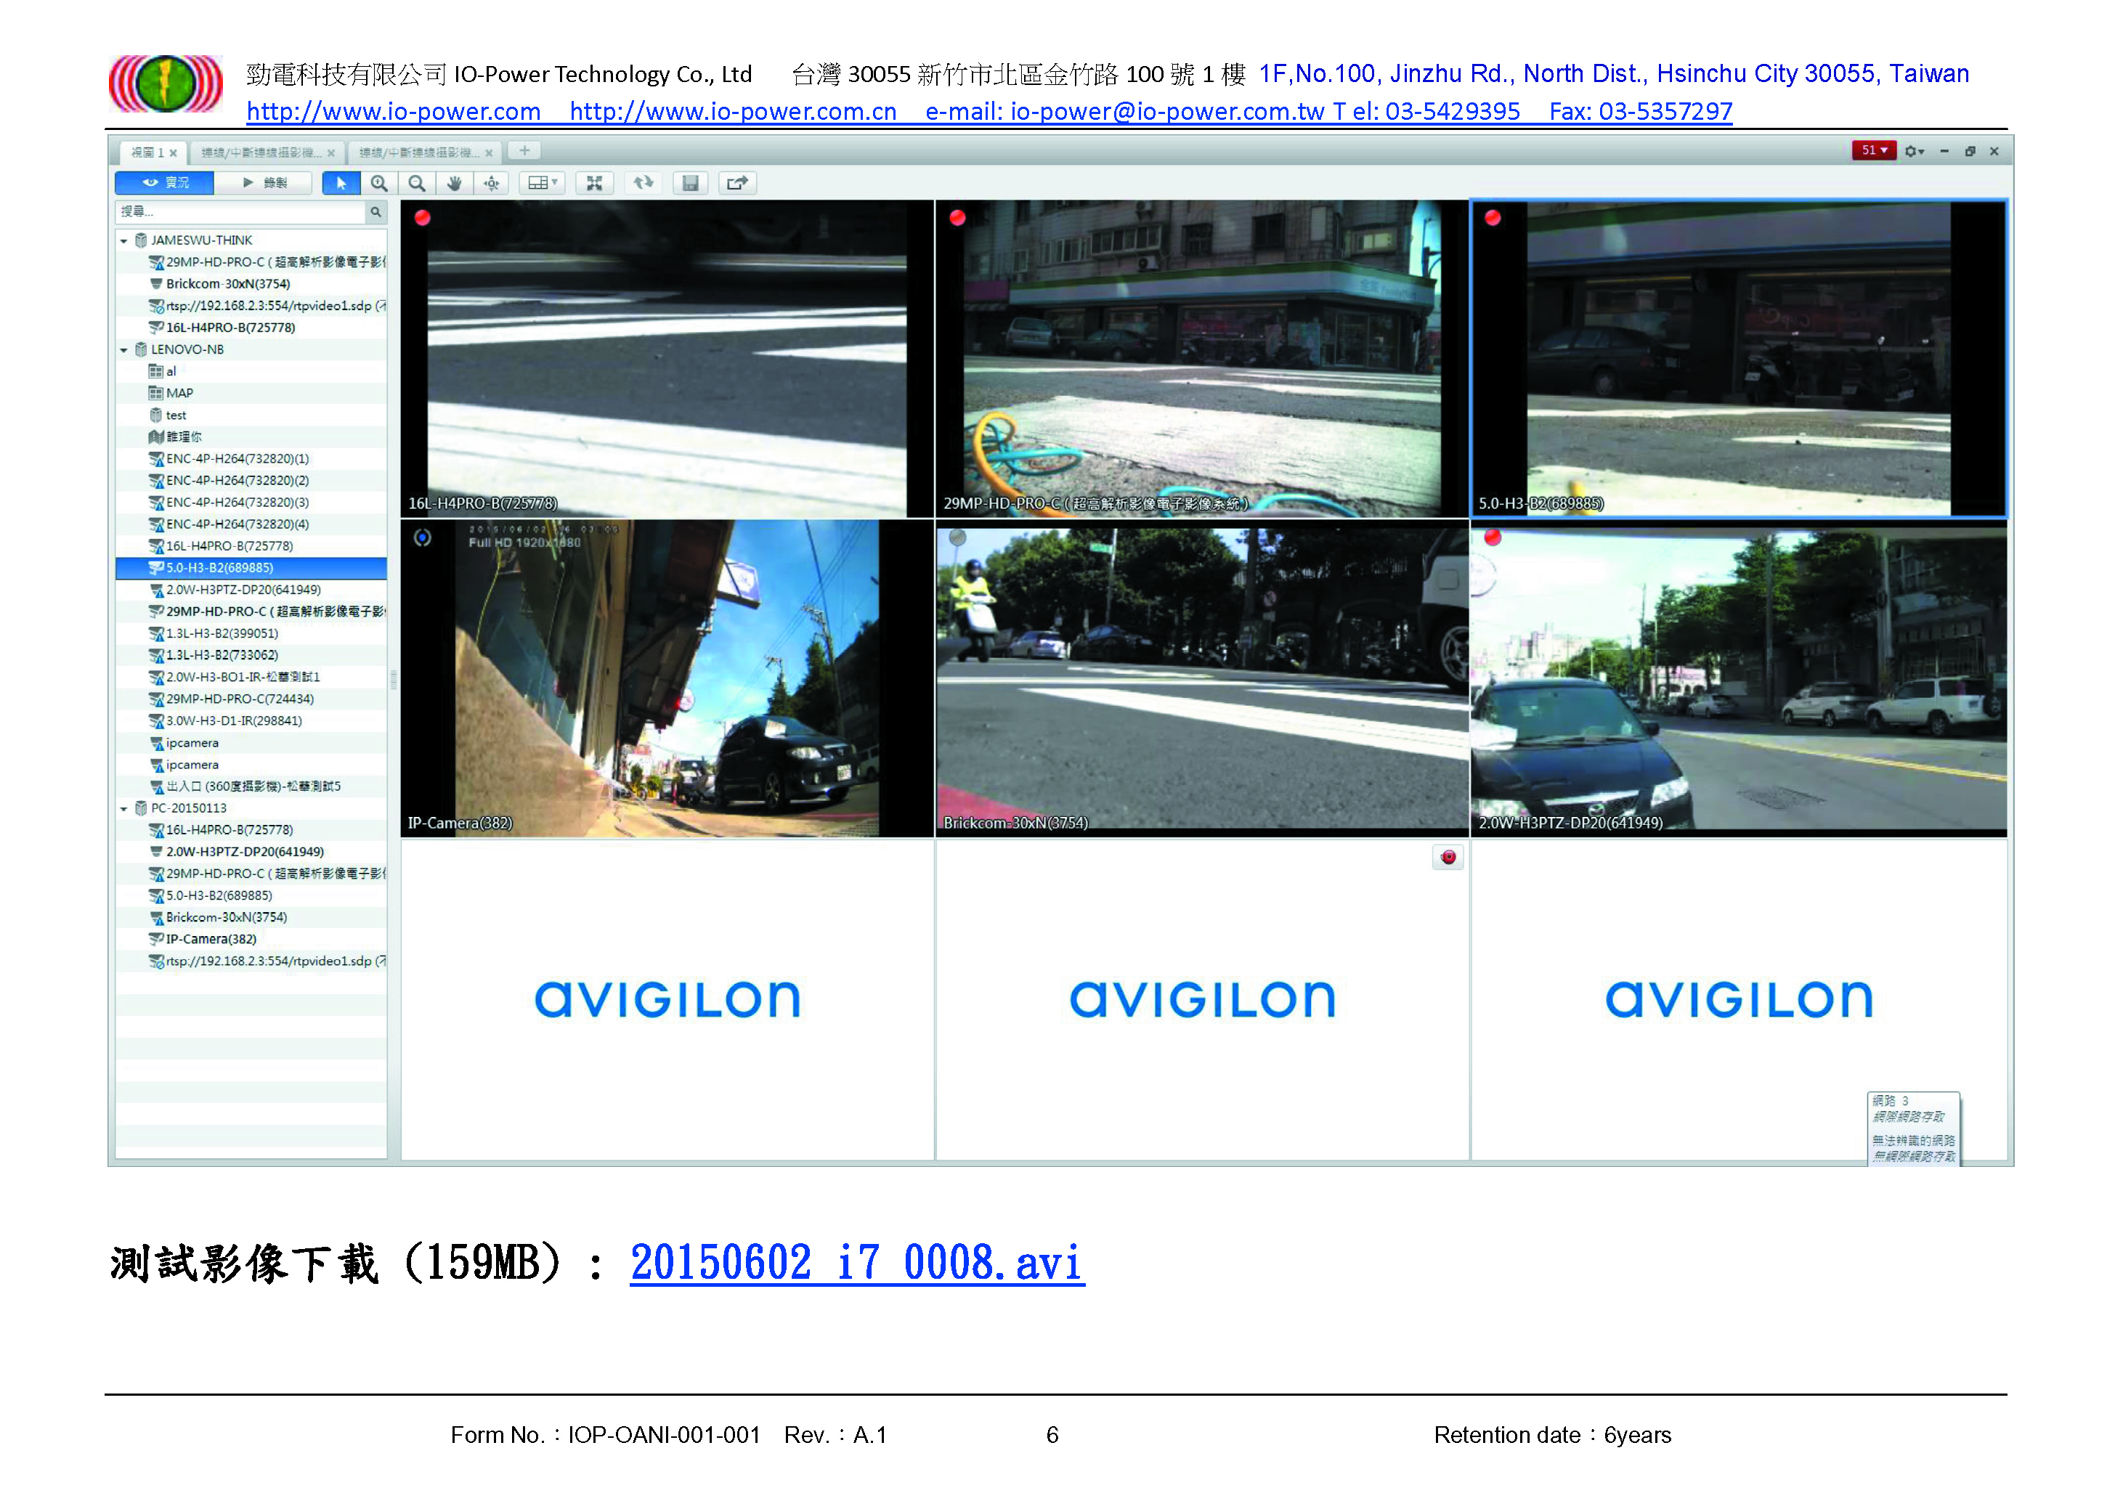This screenshot has width=2123, height=1501.
Task: Click into the 搜尋 search field
Action: click(x=241, y=213)
